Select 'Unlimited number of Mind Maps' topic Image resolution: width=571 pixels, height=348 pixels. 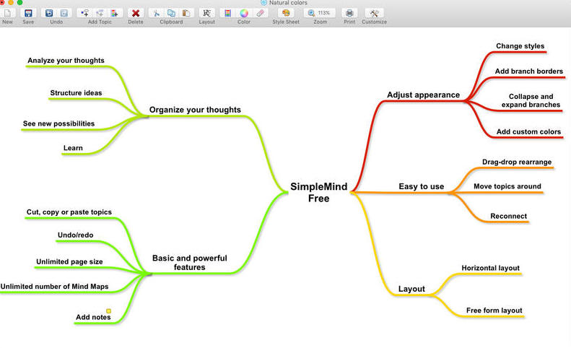click(54, 287)
